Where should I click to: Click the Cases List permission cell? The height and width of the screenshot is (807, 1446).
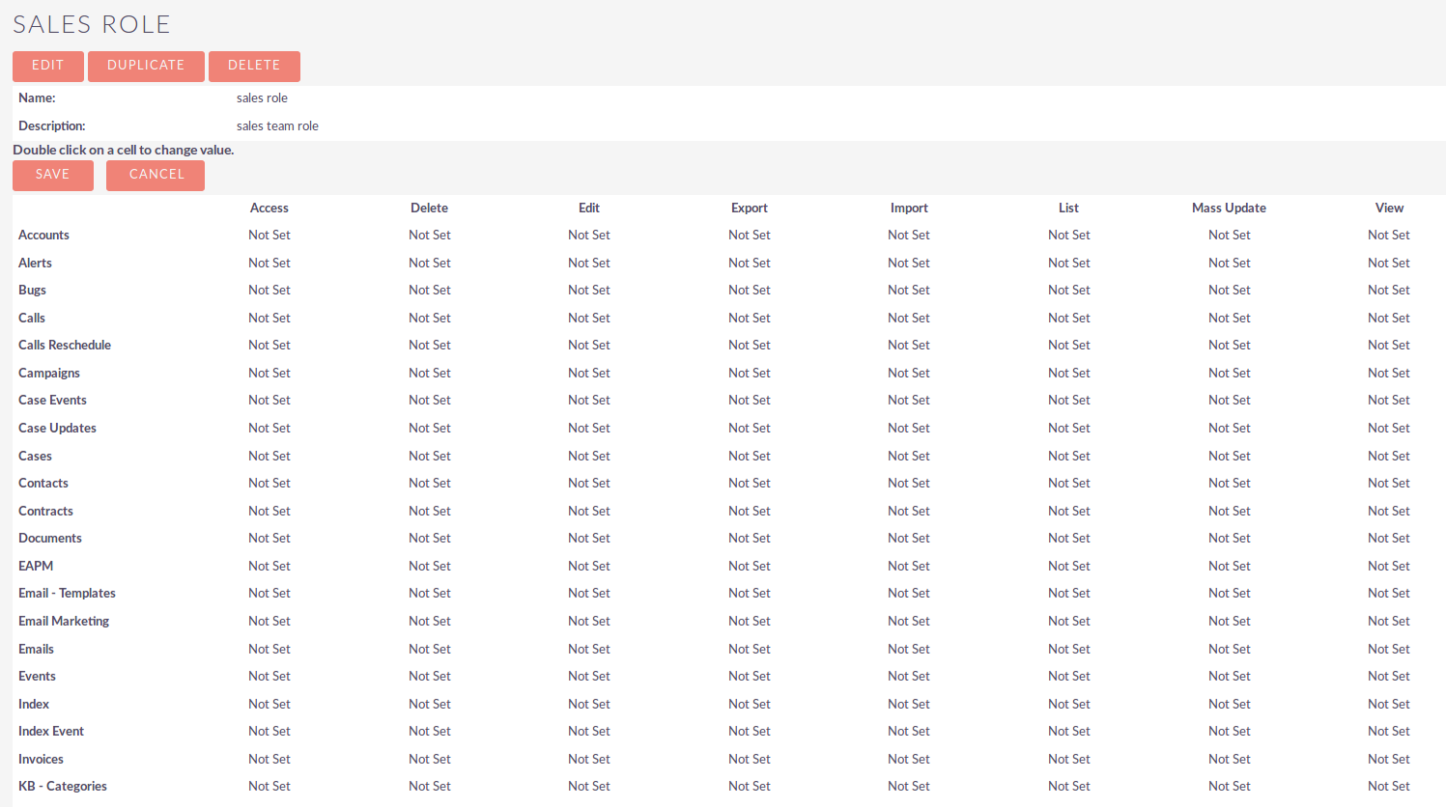pos(1068,456)
